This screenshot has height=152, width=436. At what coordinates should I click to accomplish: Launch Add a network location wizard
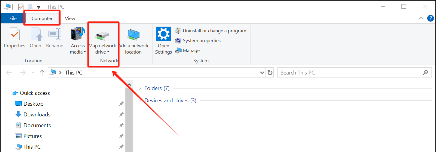pos(133,35)
